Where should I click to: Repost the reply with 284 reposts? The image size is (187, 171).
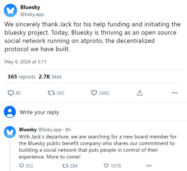pos(70,166)
